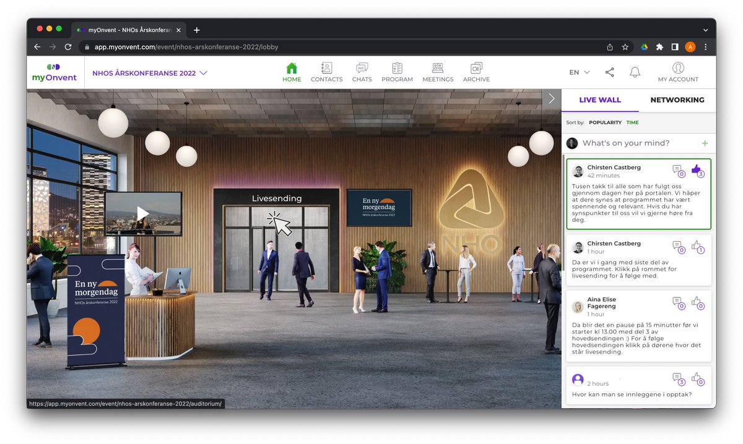
Task: Open Google Drive extension icon
Action: click(x=644, y=47)
